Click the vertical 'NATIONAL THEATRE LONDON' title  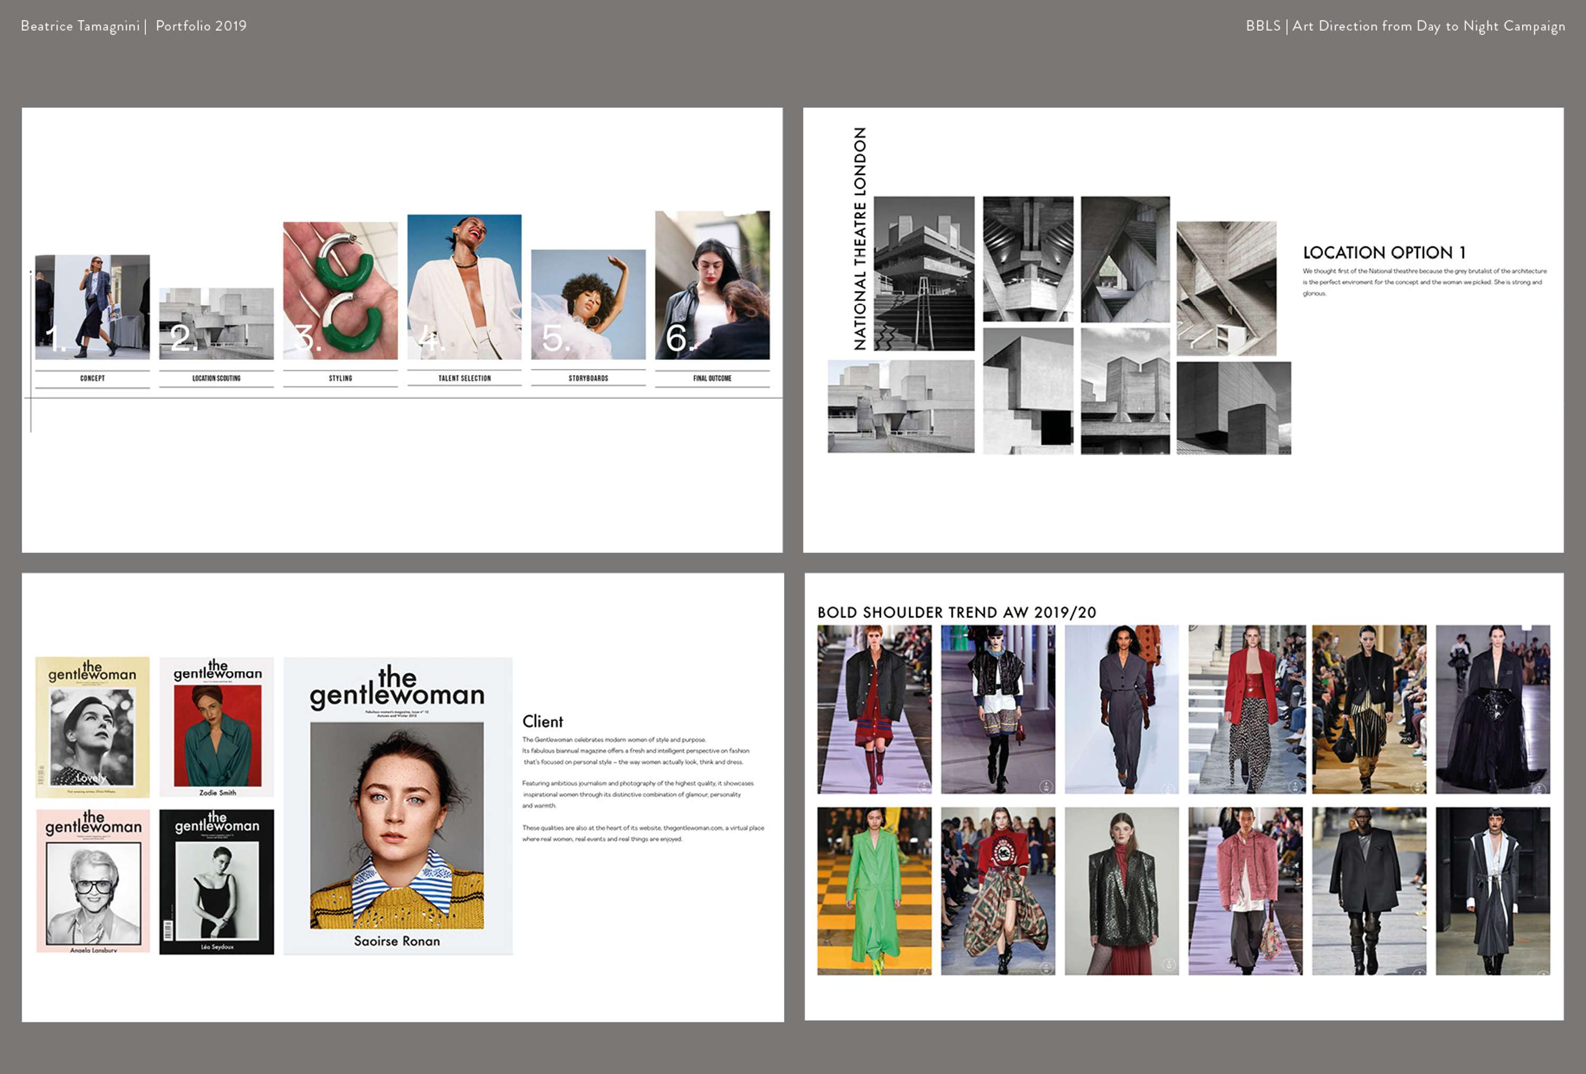[x=860, y=239]
